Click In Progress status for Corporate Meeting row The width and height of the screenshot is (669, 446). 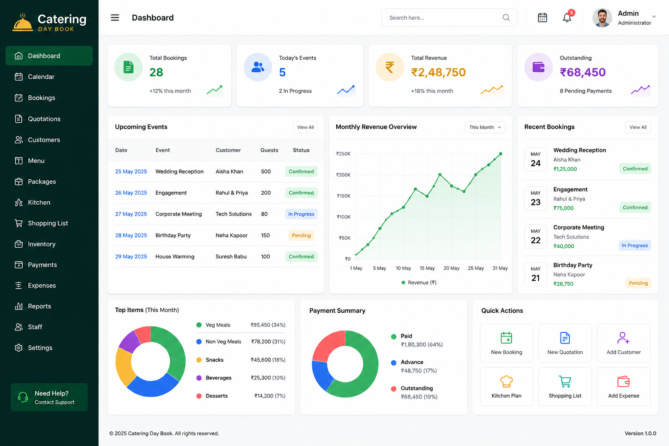[x=301, y=214]
